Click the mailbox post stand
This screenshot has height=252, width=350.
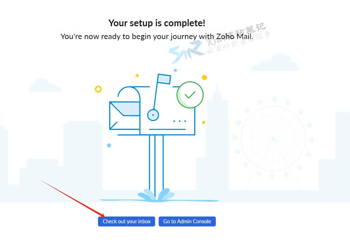pos(156,163)
